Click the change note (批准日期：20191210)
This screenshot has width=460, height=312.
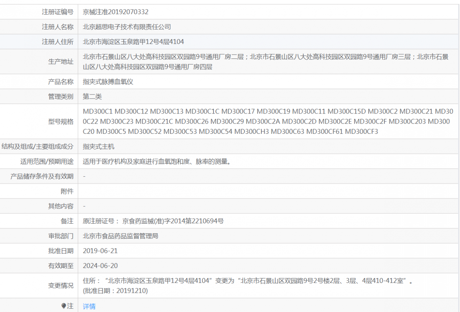(x=115, y=291)
